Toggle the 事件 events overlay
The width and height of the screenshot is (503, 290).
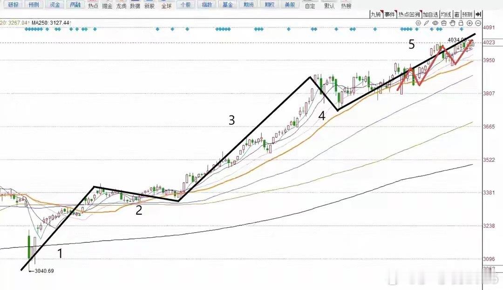[390, 14]
